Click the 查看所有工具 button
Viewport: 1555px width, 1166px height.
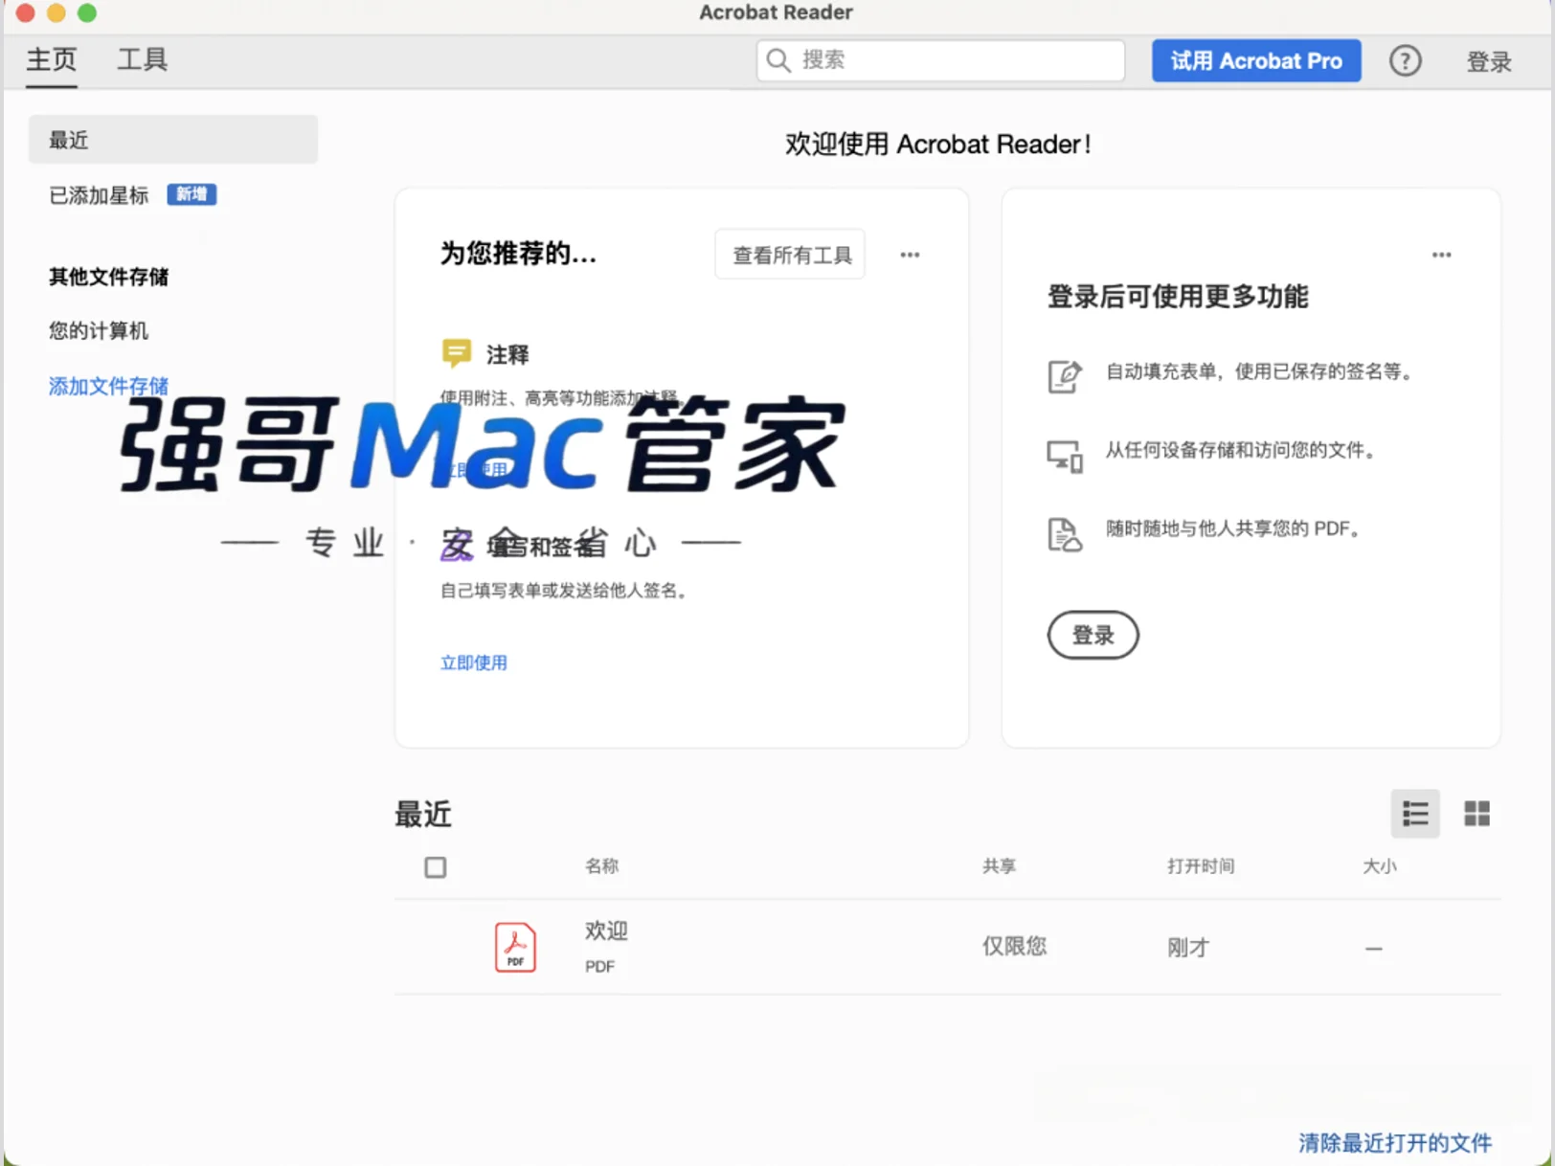791,255
